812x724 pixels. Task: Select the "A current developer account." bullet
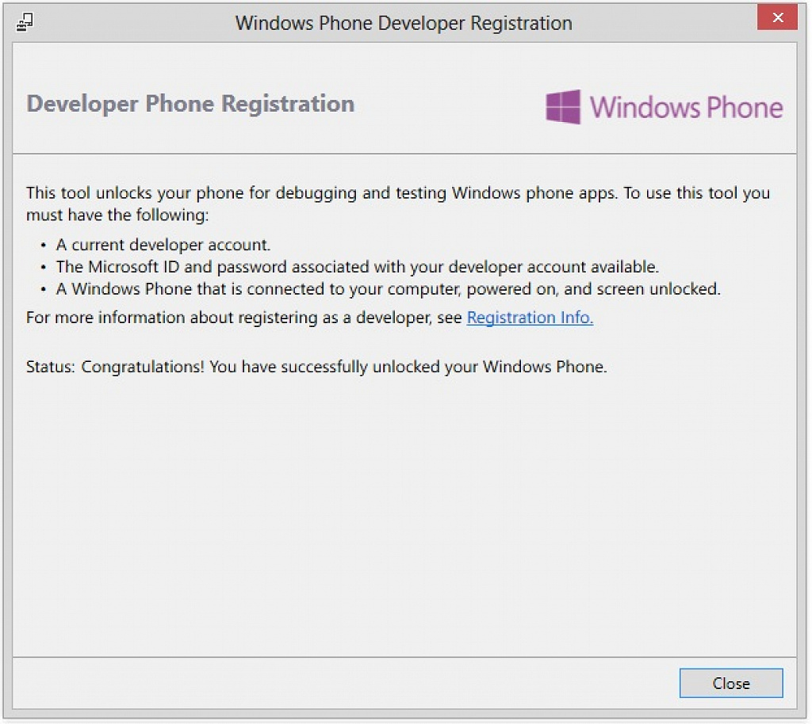pos(163,245)
